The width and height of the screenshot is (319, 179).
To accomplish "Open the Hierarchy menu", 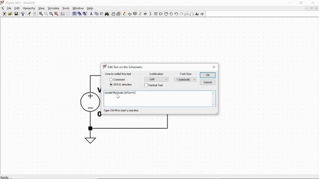I will pyautogui.click(x=29, y=8).
